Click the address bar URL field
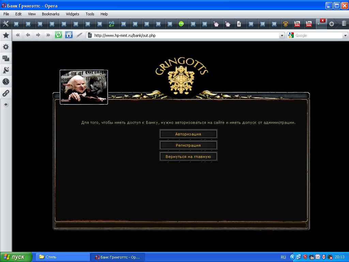Image resolution: width=349 pixels, height=262 pixels. pos(186,35)
